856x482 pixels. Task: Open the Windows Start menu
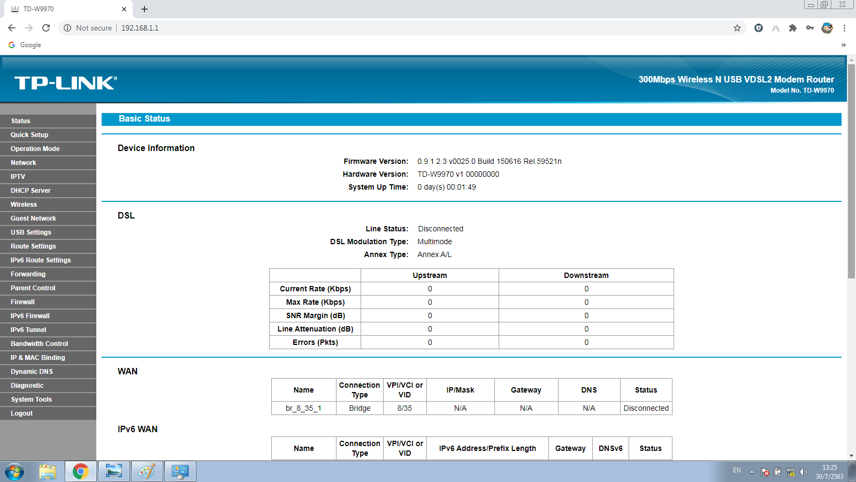[x=14, y=471]
